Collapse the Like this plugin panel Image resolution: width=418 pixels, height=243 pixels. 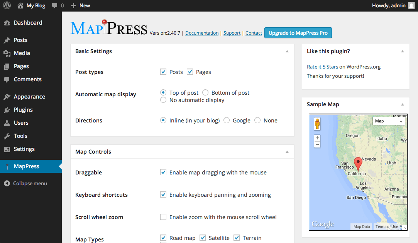click(403, 51)
